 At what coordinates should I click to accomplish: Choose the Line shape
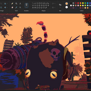click(x=33, y=3)
